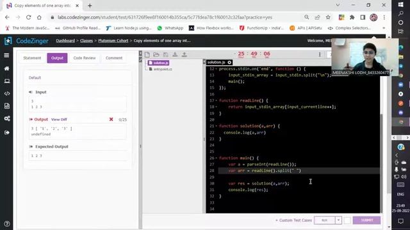The image size is (410, 230).
Task: Switch to the Statement tab
Action: [x=32, y=58]
